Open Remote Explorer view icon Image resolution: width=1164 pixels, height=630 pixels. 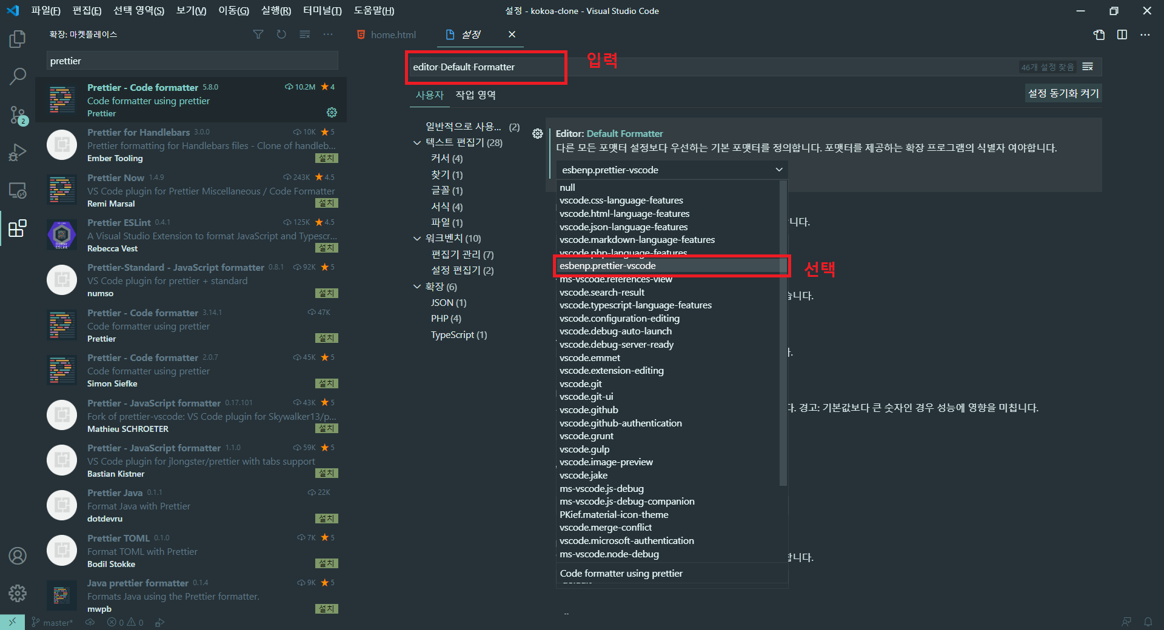point(18,190)
